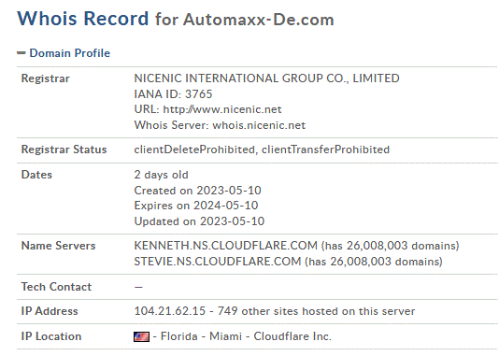Select 'Updated on 2023-05-10' date
Screen dimensions: 499x356
199,221
